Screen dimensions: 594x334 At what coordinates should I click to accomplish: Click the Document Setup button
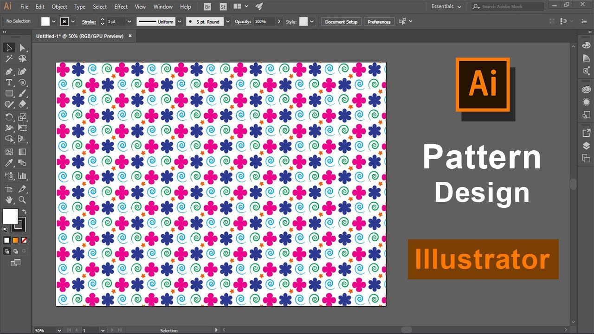point(341,22)
